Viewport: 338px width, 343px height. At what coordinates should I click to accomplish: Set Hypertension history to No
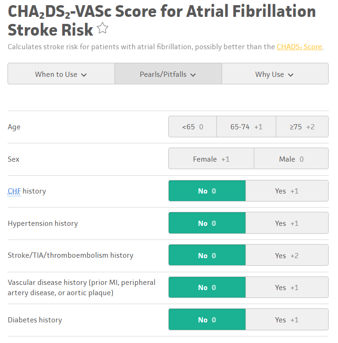[x=207, y=224]
